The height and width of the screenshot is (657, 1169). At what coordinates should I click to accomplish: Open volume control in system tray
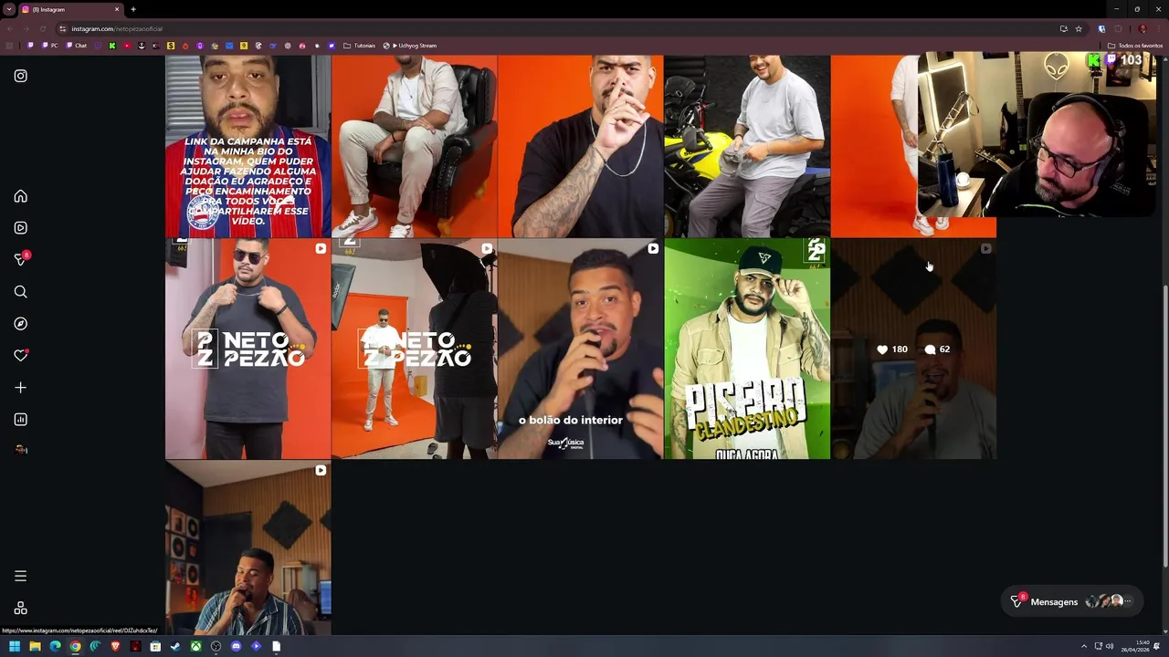click(1110, 646)
